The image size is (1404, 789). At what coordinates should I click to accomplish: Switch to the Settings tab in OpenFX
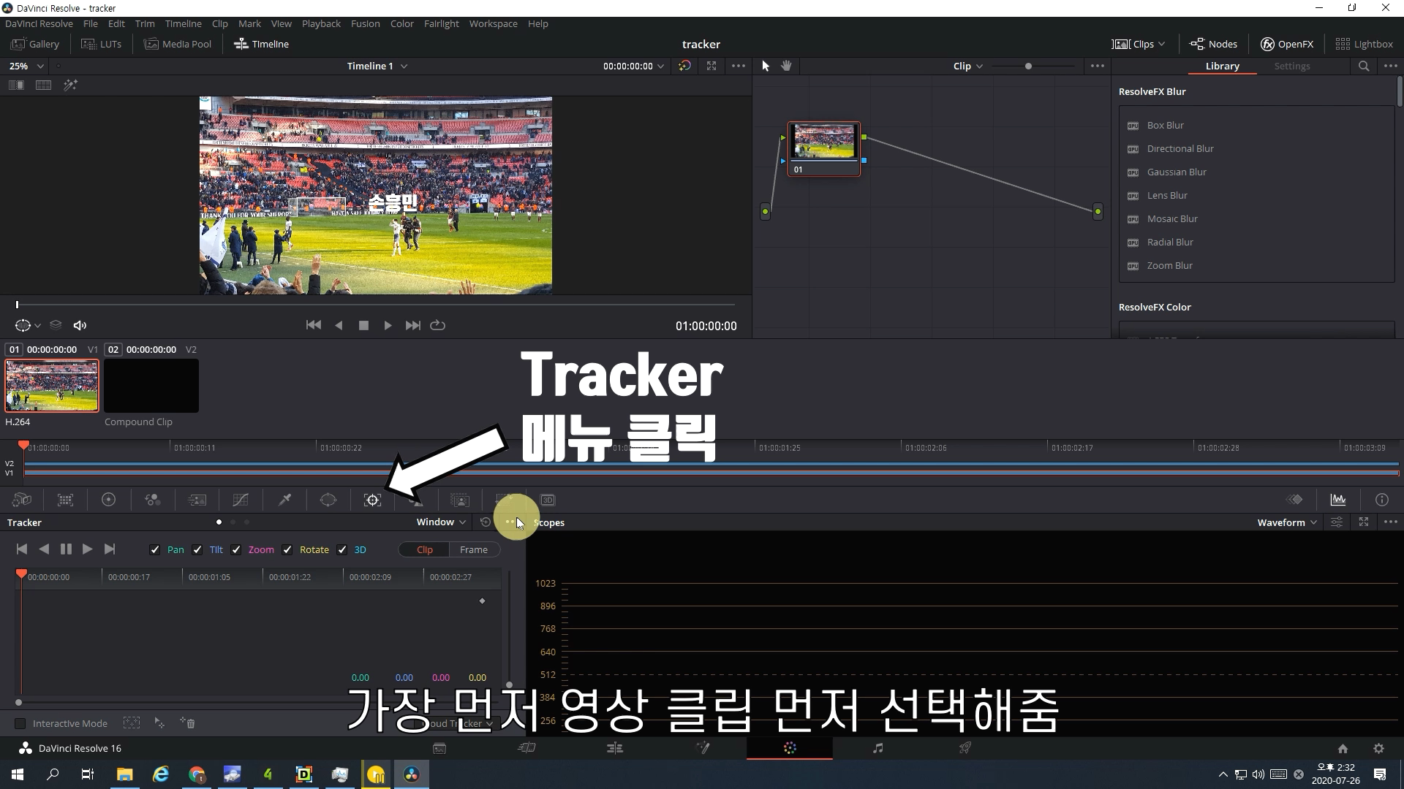coord(1291,66)
